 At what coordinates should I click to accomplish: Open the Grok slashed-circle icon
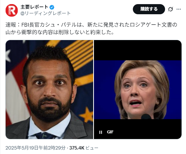tap(171, 9)
